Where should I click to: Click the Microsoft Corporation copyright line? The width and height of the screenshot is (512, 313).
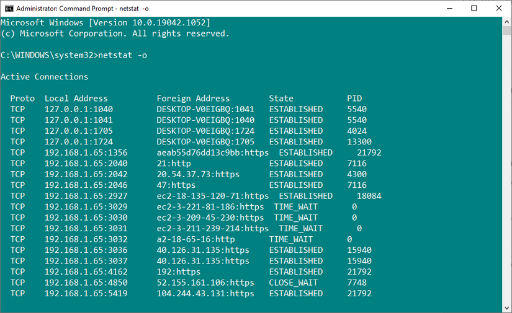click(x=115, y=33)
